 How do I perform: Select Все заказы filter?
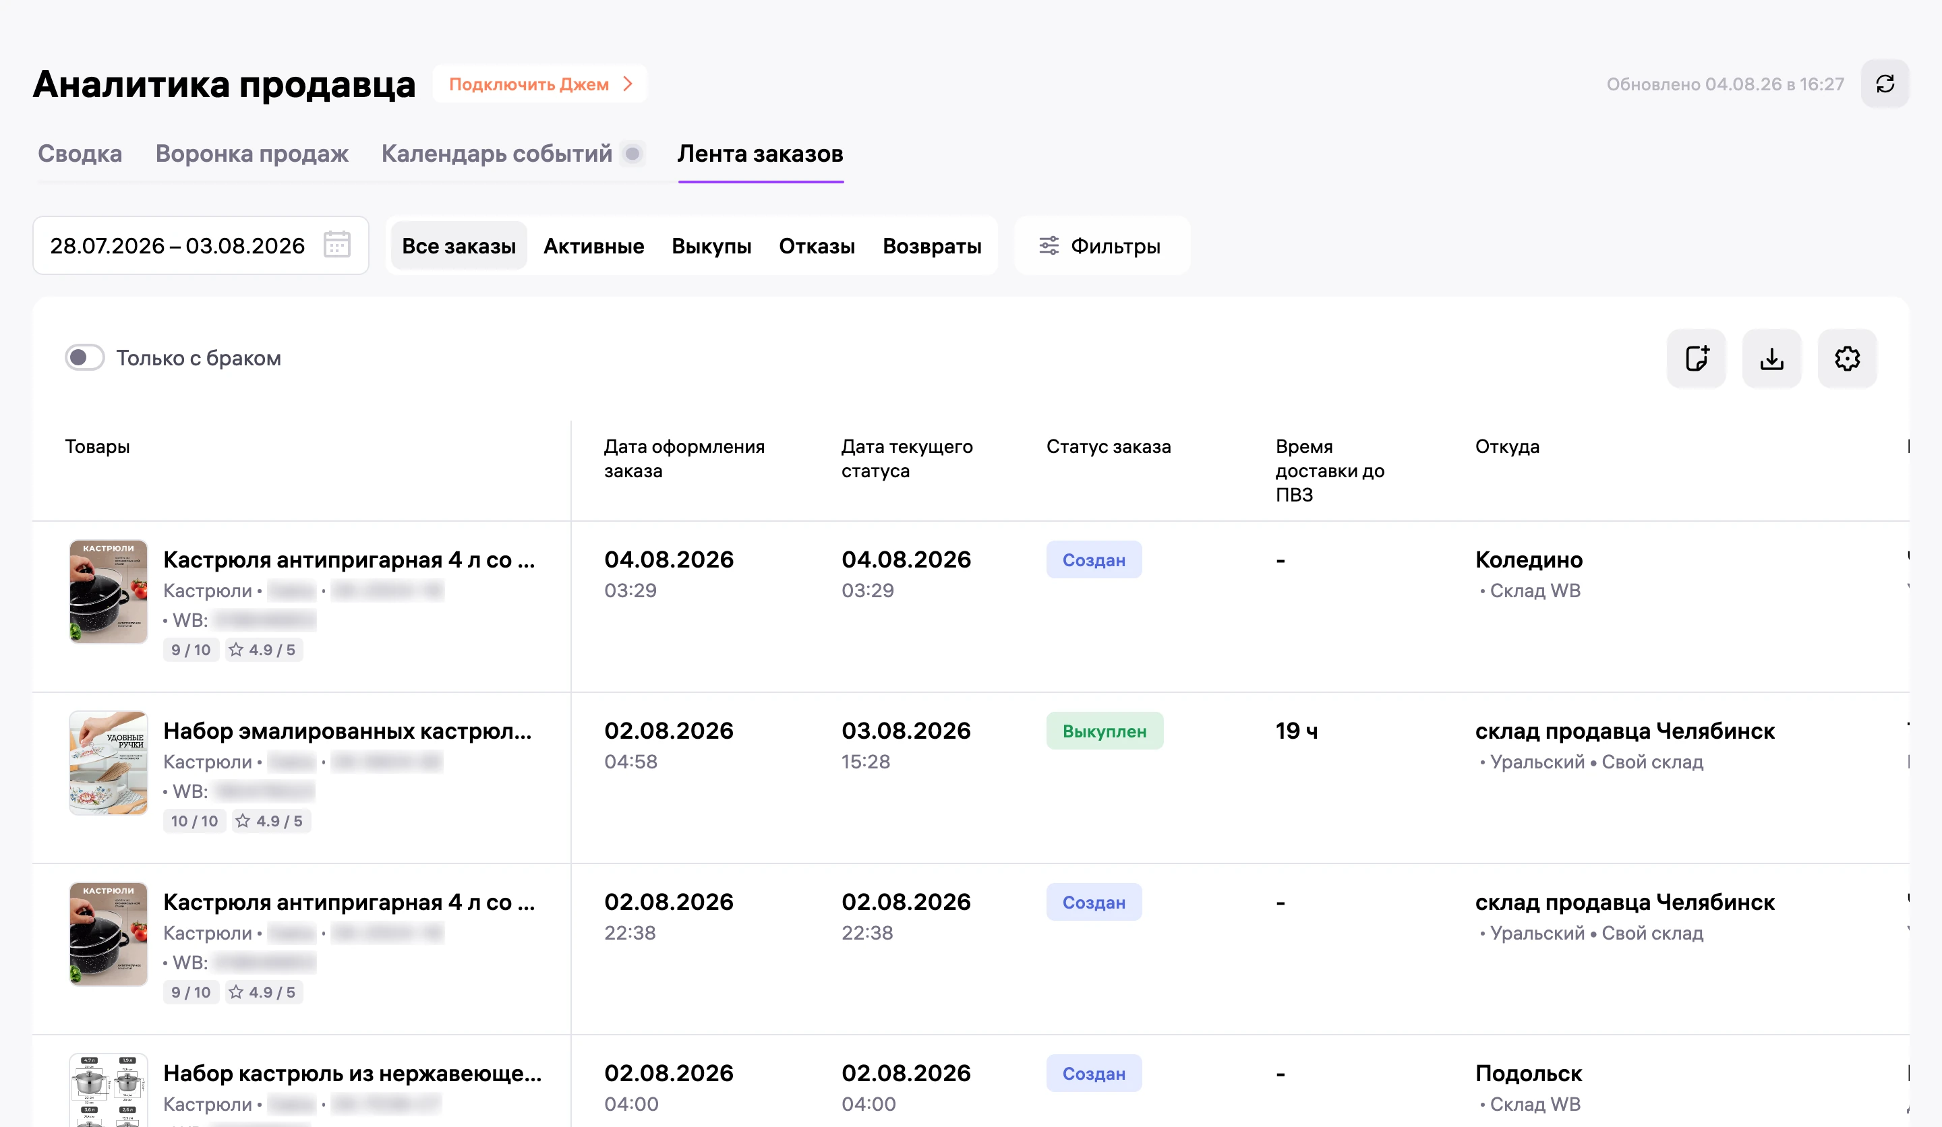[459, 246]
